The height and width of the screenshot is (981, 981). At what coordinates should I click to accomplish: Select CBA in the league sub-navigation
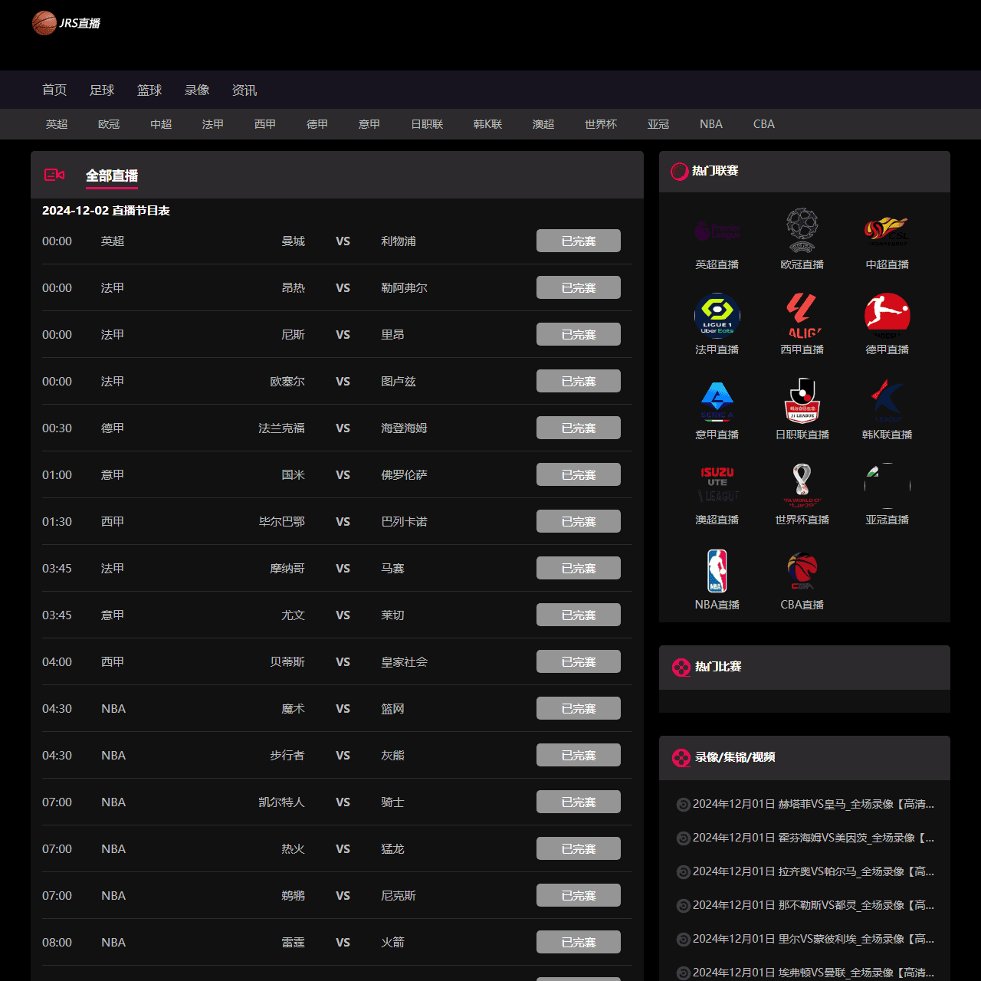(764, 124)
